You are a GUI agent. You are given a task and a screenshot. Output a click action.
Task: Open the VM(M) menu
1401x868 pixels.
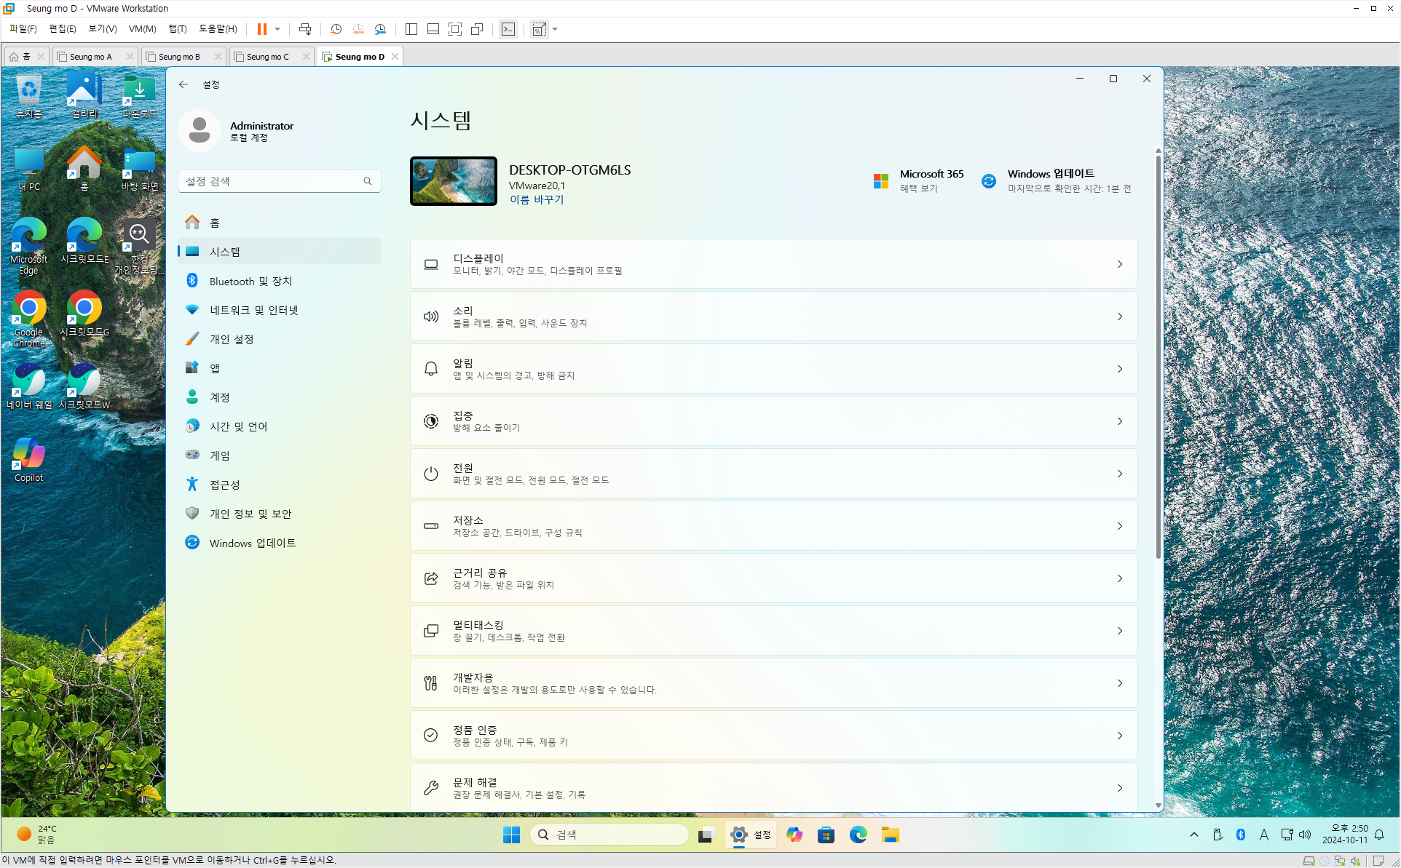(x=142, y=28)
